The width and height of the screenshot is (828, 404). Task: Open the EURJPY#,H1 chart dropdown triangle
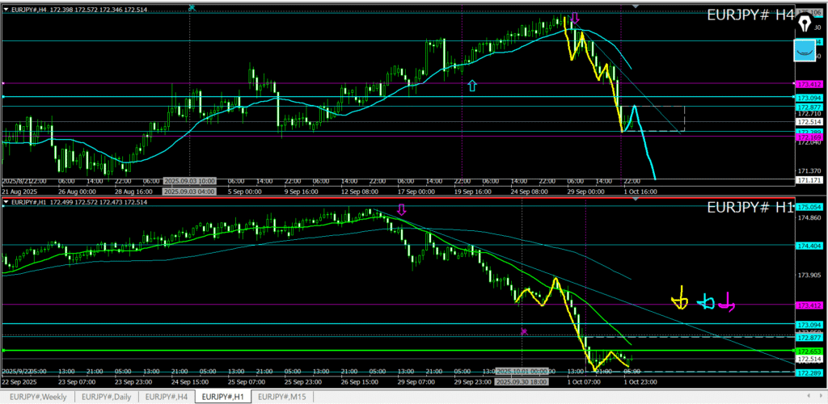[x=6, y=201]
